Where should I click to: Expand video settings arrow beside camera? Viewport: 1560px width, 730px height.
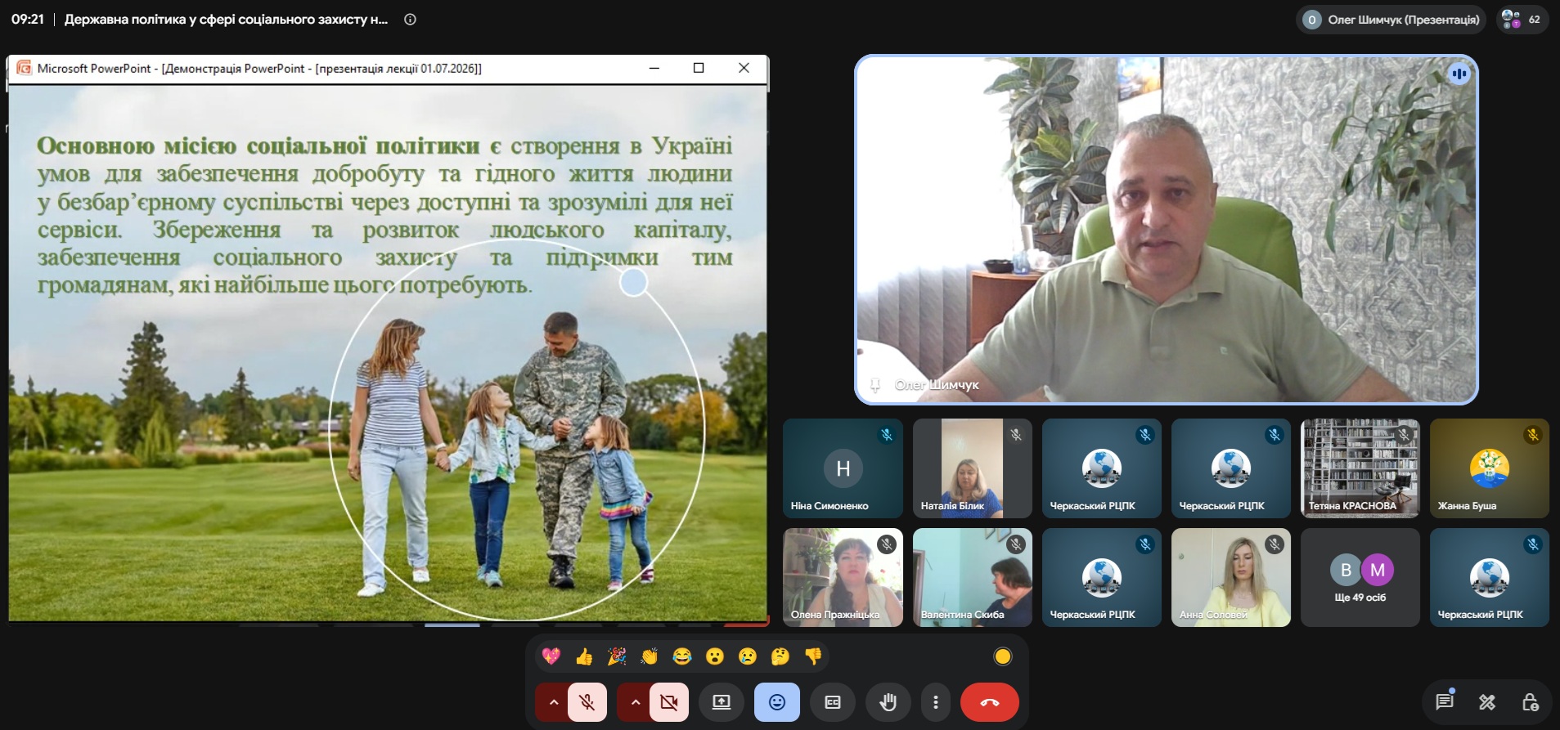coord(635,702)
